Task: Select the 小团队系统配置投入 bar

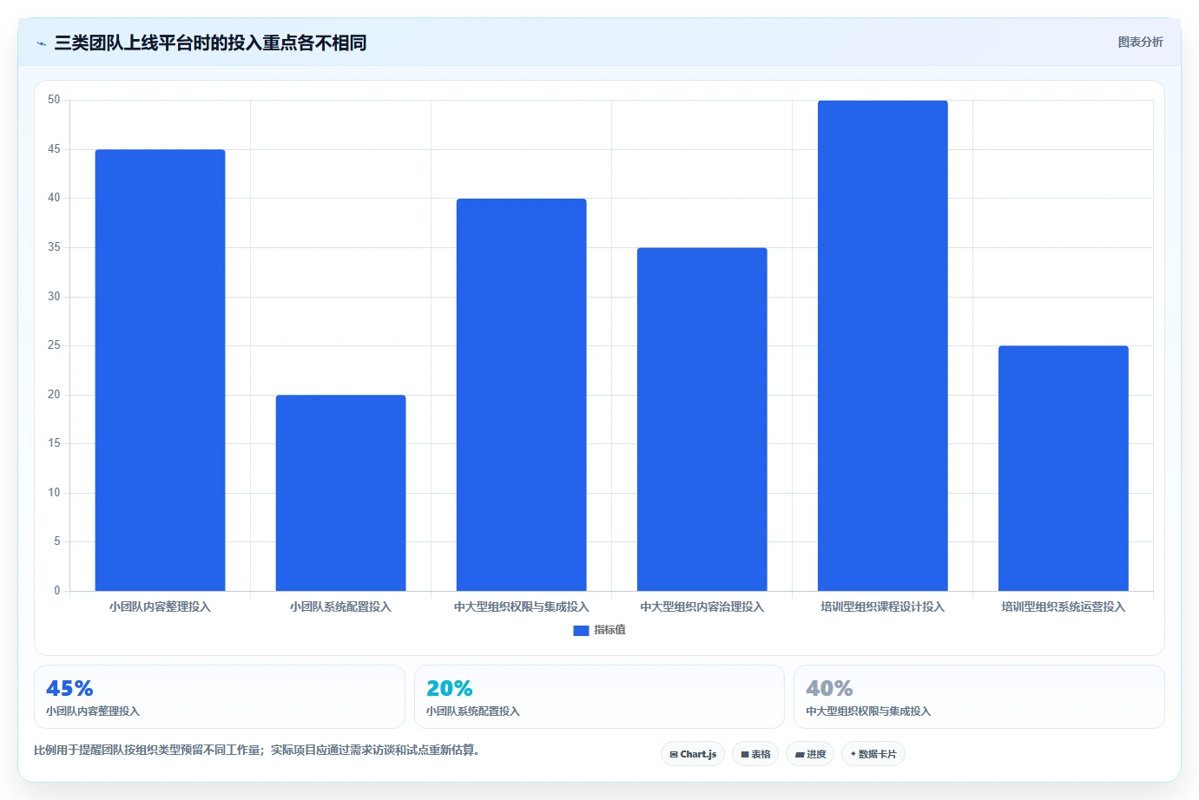Action: coord(340,493)
